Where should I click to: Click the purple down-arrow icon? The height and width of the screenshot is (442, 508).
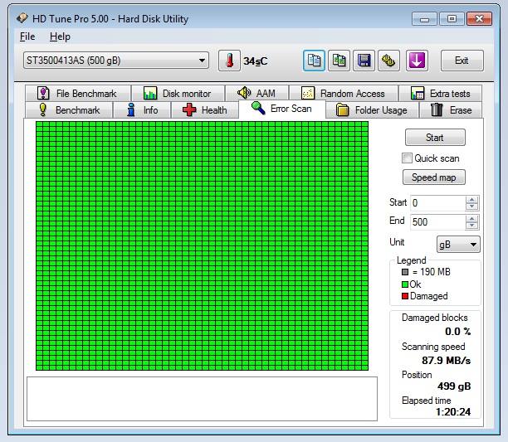(x=417, y=61)
